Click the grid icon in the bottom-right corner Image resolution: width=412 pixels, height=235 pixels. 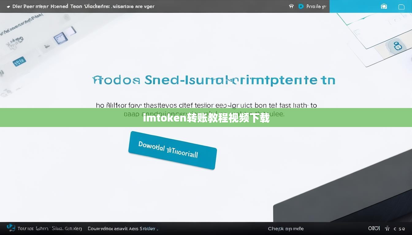tap(387, 229)
